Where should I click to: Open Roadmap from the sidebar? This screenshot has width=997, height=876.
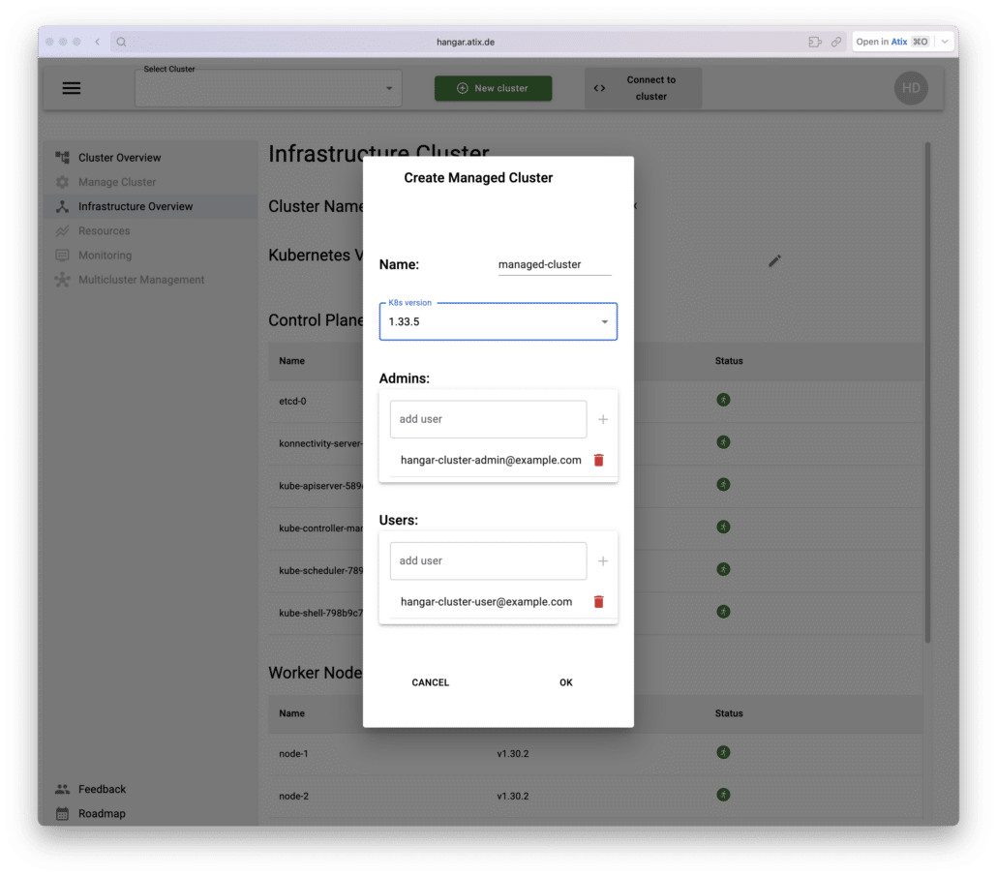click(x=102, y=813)
